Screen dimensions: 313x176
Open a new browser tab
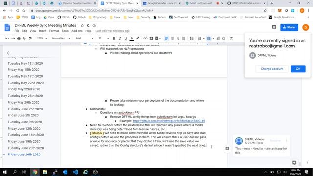pos(272,3)
